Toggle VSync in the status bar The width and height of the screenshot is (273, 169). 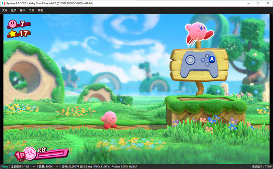[4, 166]
